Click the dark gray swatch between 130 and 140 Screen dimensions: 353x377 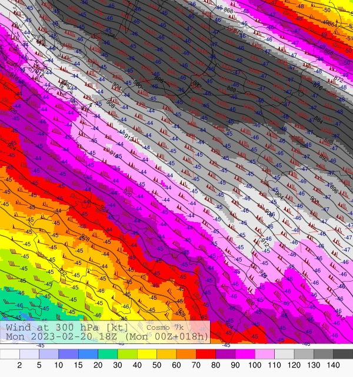[x=324, y=354]
